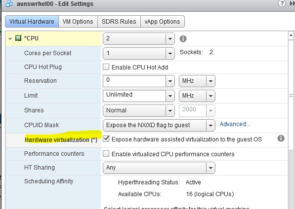This screenshot has height=209, width=295.
Task: Open the Limit value dropdown arrow
Action: [x=170, y=96]
